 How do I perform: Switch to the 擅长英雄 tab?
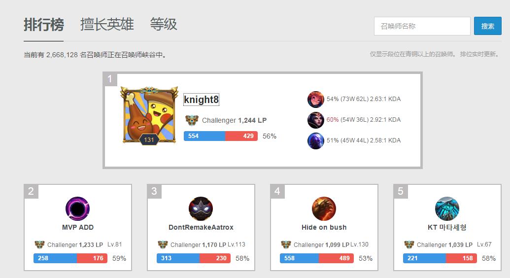(x=107, y=25)
